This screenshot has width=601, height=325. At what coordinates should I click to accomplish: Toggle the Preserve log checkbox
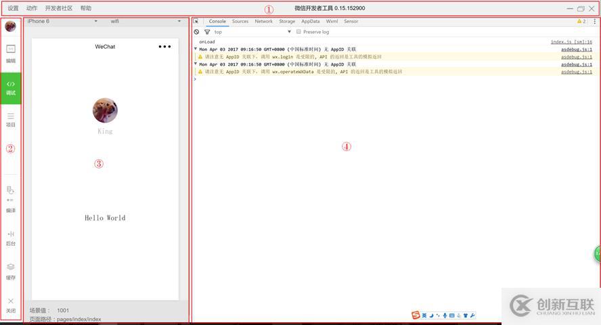298,32
